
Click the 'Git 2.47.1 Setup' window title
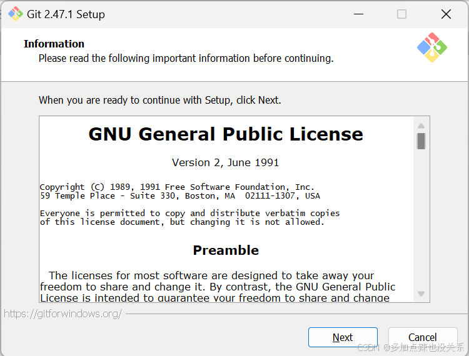(66, 14)
